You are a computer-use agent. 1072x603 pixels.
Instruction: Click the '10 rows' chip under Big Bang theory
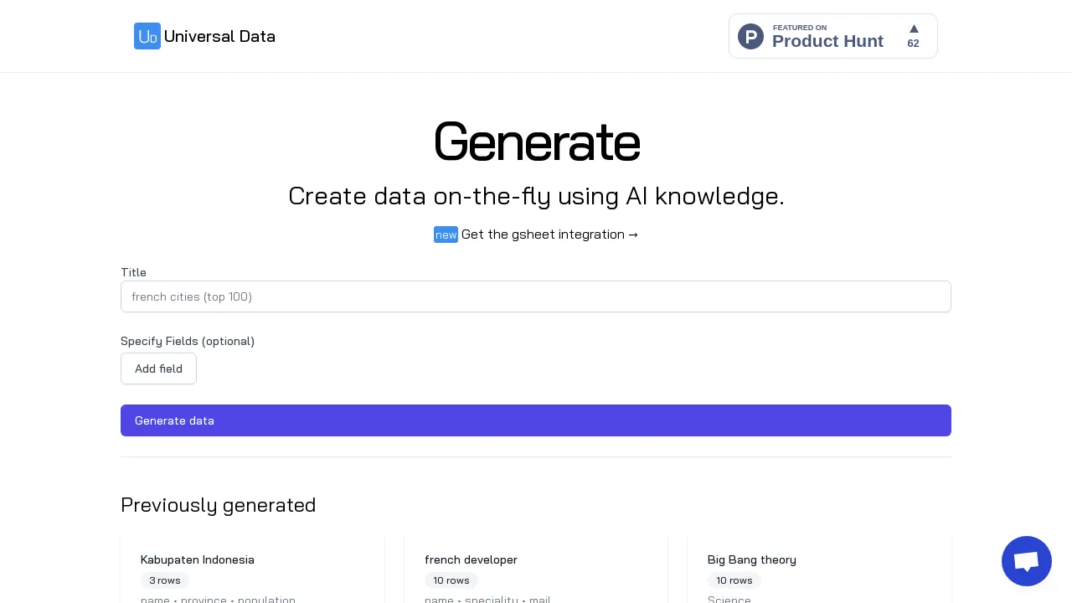pyautogui.click(x=734, y=580)
